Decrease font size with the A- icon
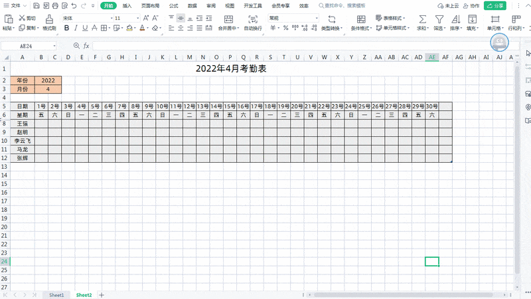Image resolution: width=531 pixels, height=299 pixels. click(x=155, y=18)
